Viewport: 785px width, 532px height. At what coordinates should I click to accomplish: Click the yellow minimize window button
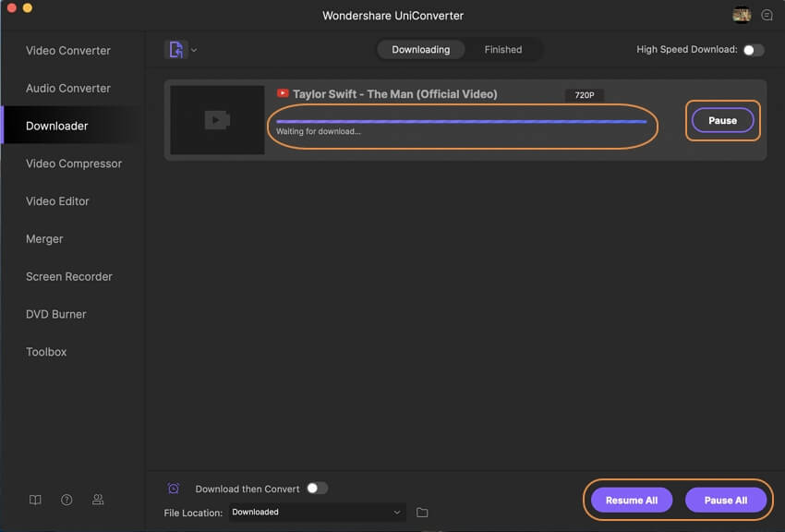tap(28, 7)
